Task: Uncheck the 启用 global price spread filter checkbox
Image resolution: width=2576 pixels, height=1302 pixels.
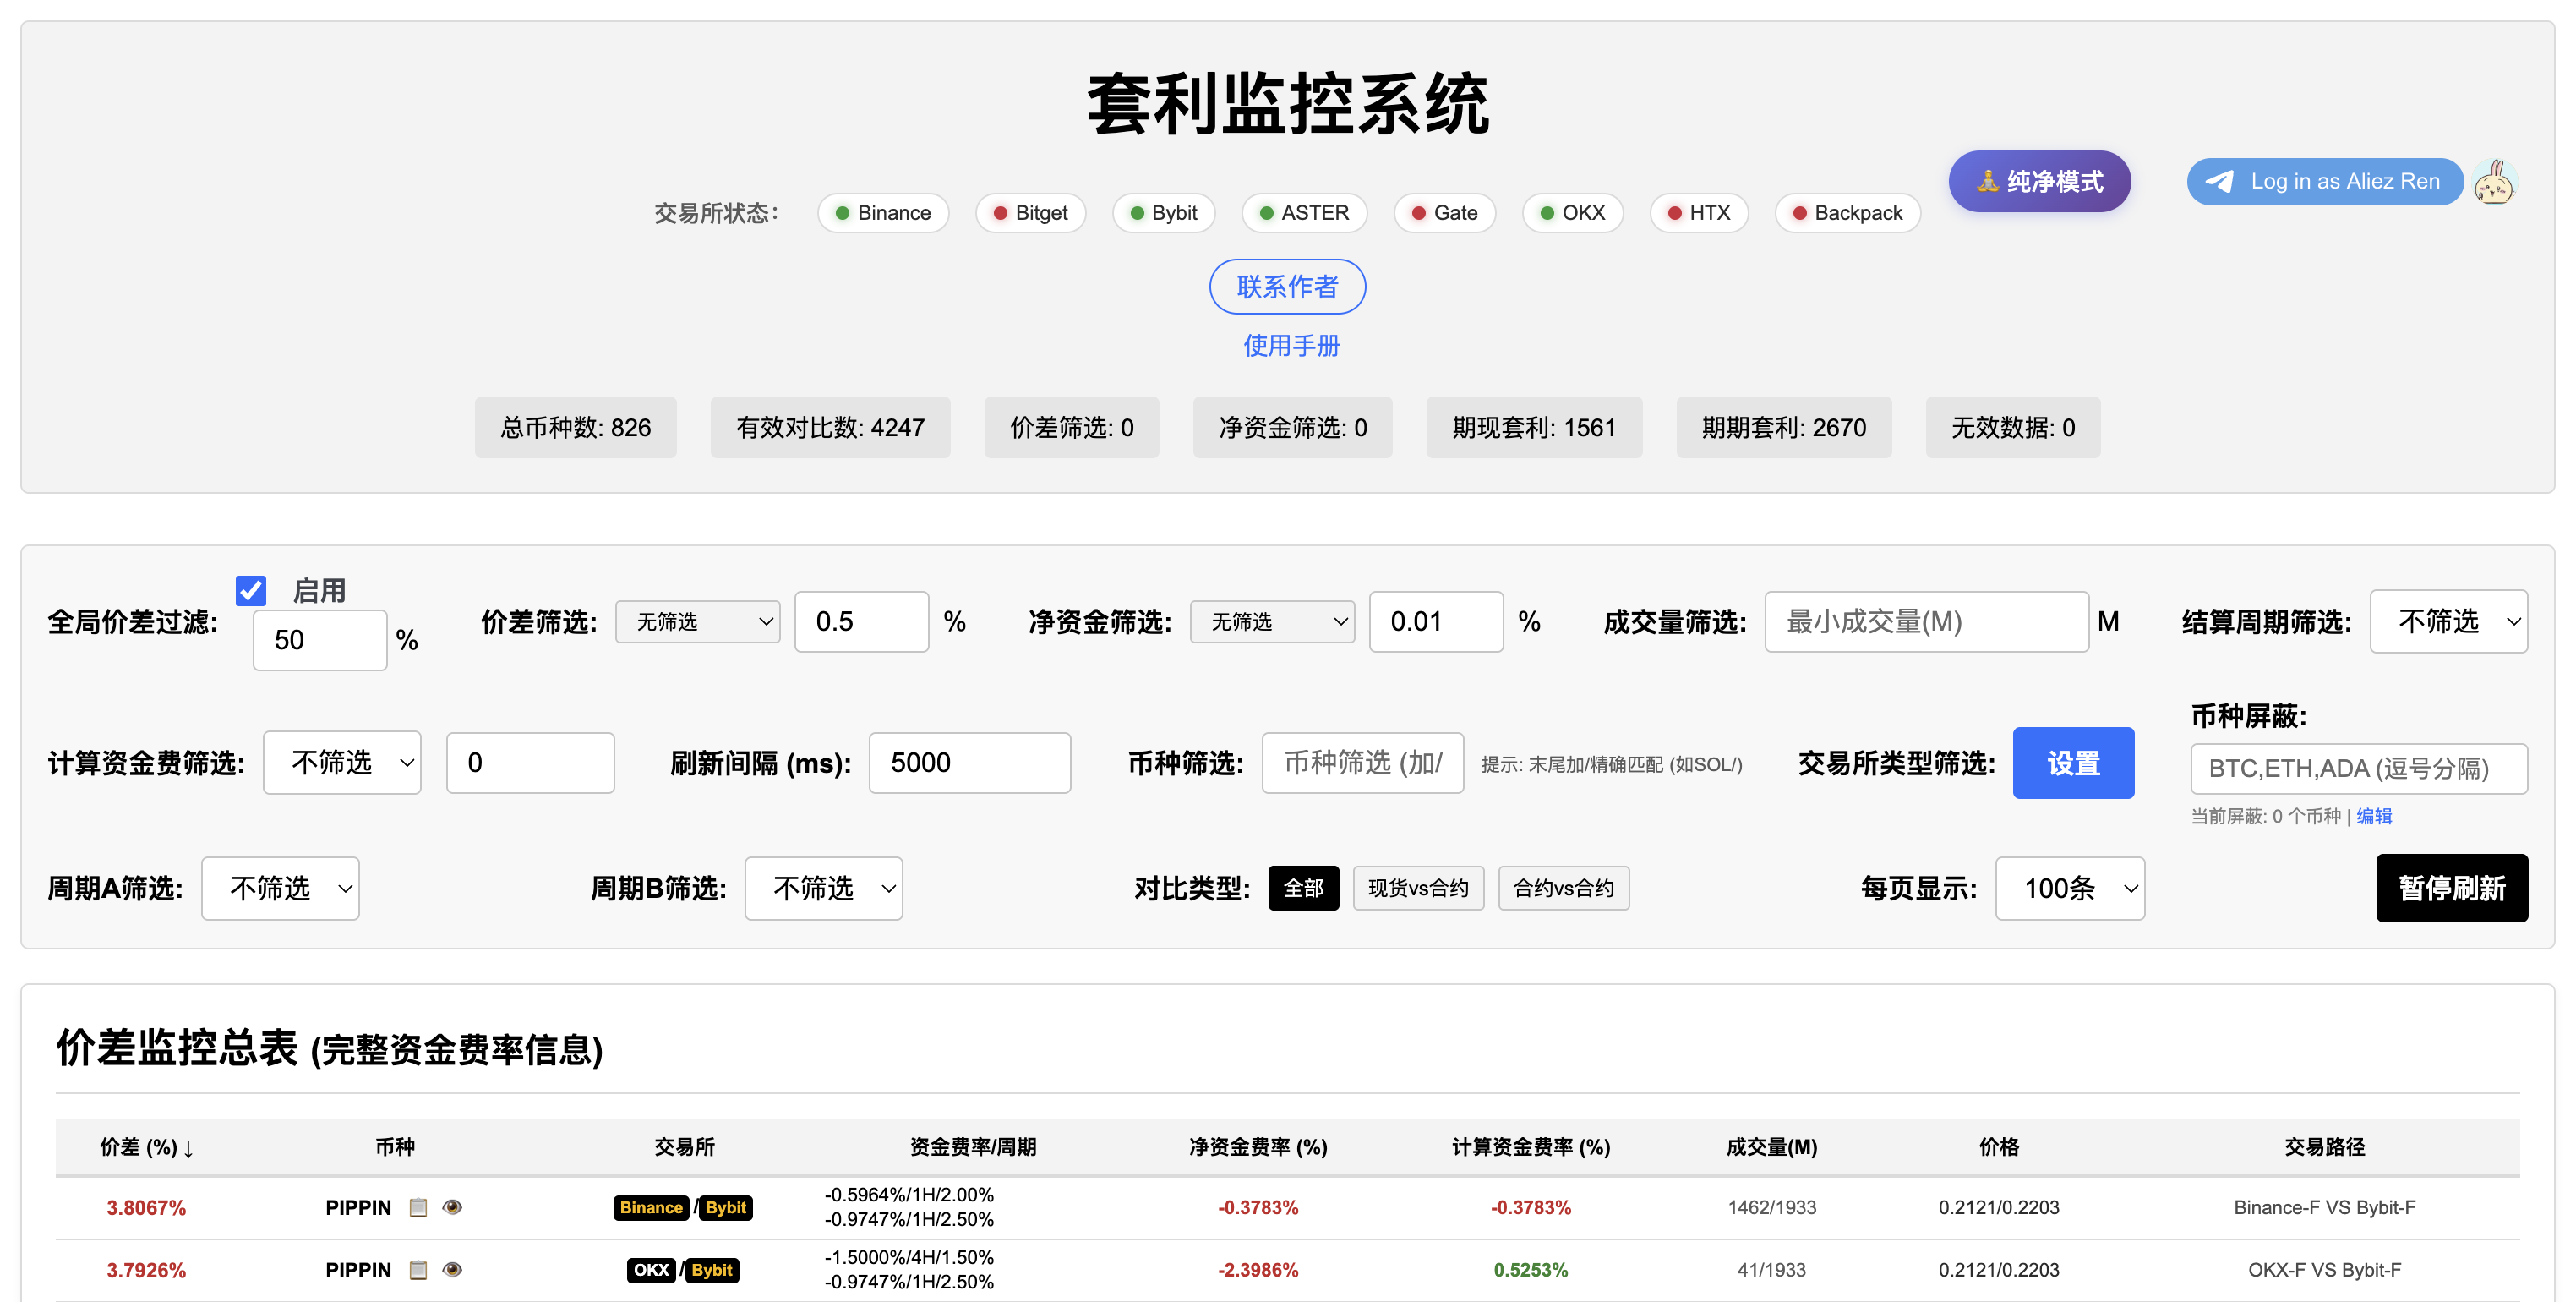Action: click(251, 590)
